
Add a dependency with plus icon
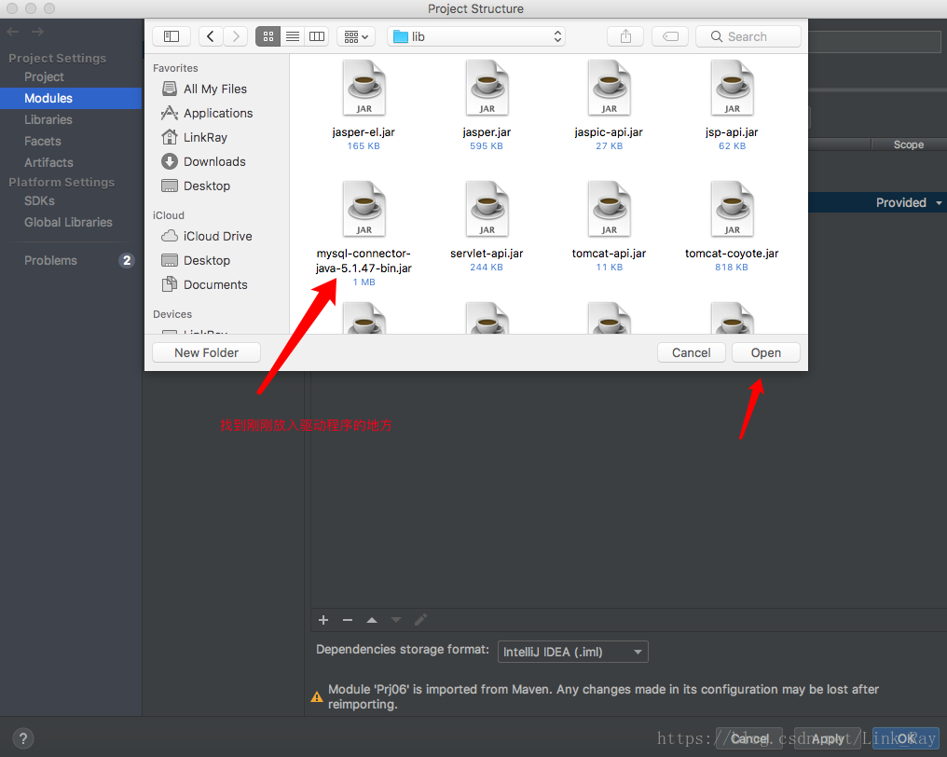(323, 620)
